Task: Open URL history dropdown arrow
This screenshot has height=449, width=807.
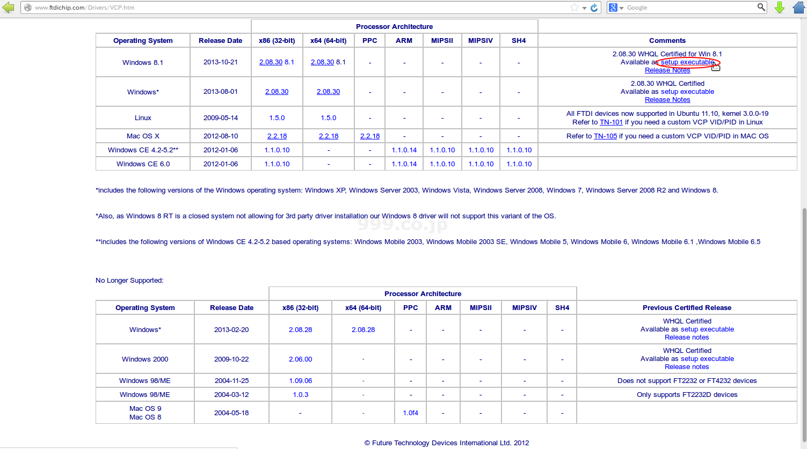Action: point(584,8)
